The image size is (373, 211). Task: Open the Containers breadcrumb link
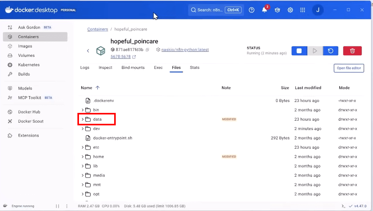(x=97, y=29)
